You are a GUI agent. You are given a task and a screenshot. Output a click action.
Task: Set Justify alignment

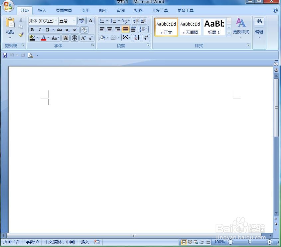(x=125, y=29)
